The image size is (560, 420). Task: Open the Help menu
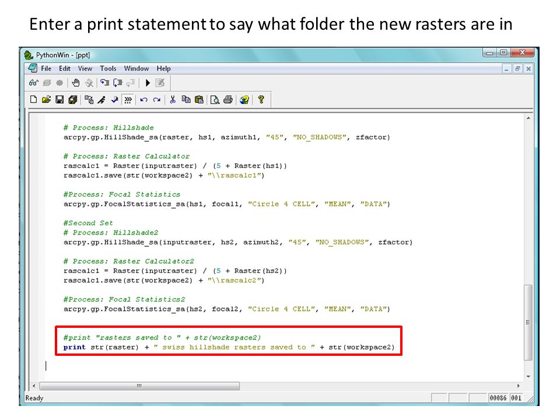click(x=163, y=68)
